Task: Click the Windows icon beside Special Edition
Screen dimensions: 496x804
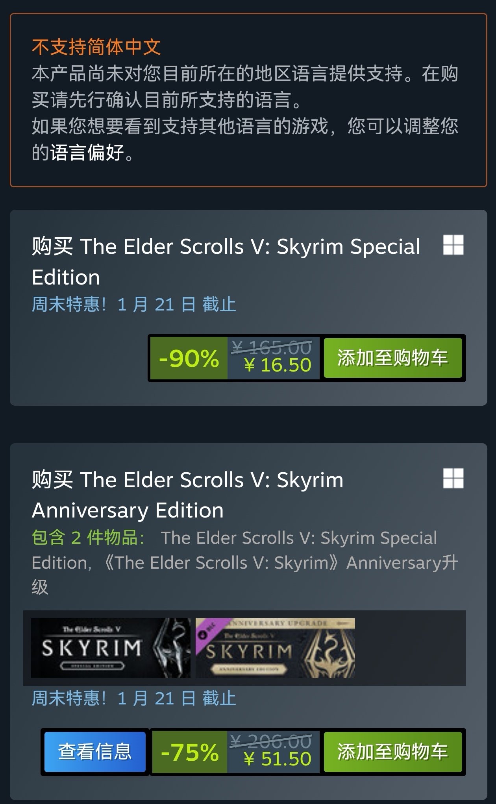Action: click(453, 245)
